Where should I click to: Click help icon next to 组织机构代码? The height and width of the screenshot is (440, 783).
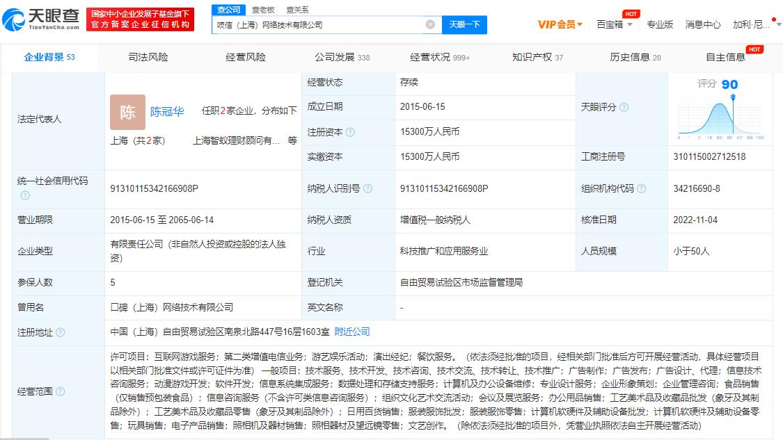pyautogui.click(x=641, y=188)
